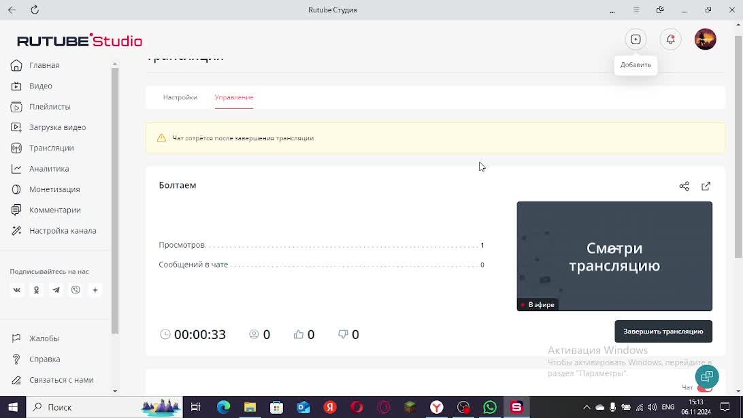Open Microsoft Edge from taskbar
The image size is (743, 418).
[223, 407]
